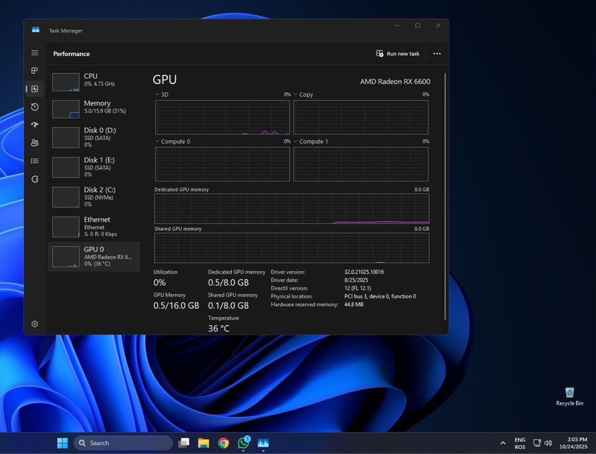The image size is (596, 454).
Task: Click driver date 8/25/2025 value
Action: tap(356, 280)
